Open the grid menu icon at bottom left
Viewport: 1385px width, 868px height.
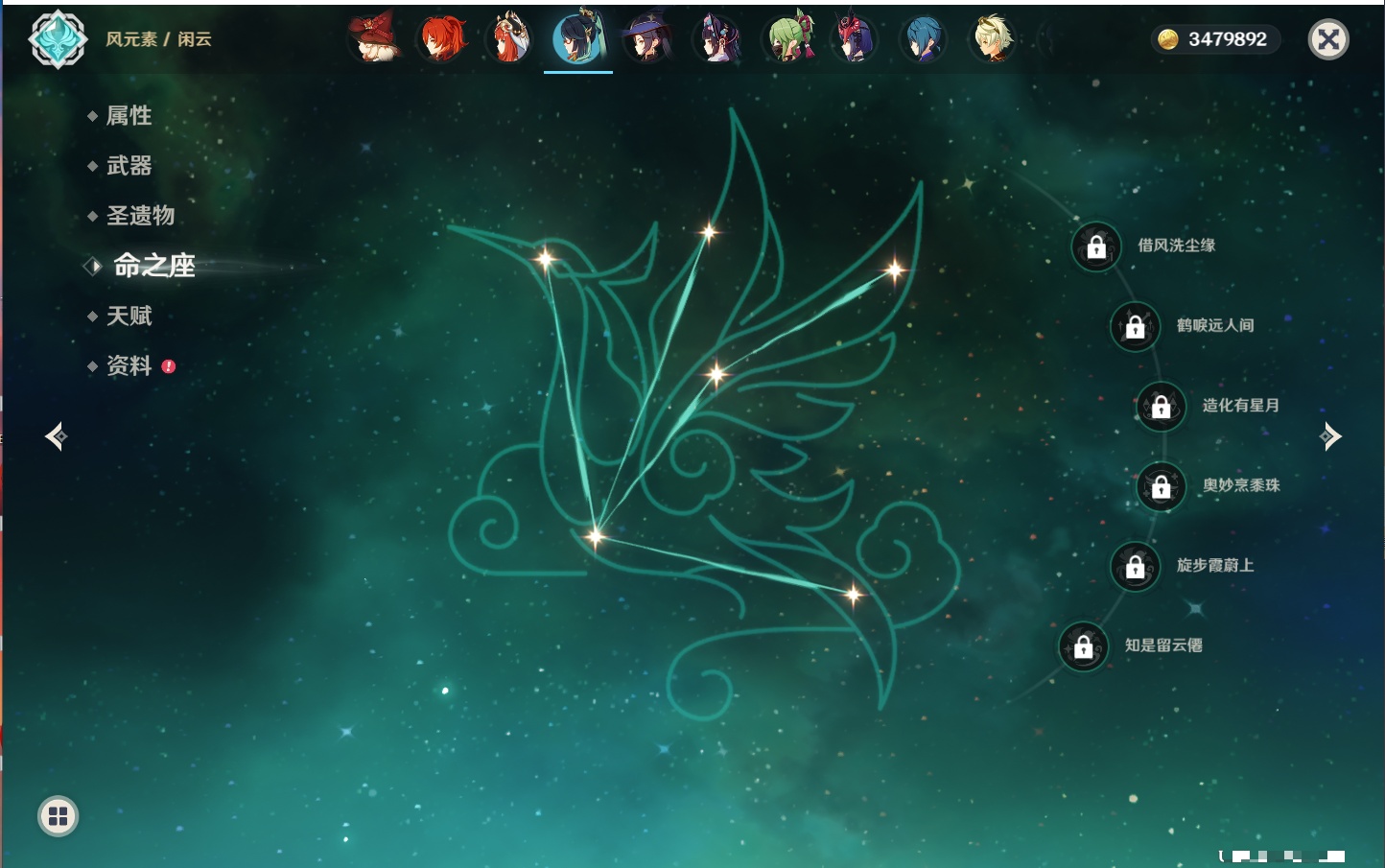point(58,816)
